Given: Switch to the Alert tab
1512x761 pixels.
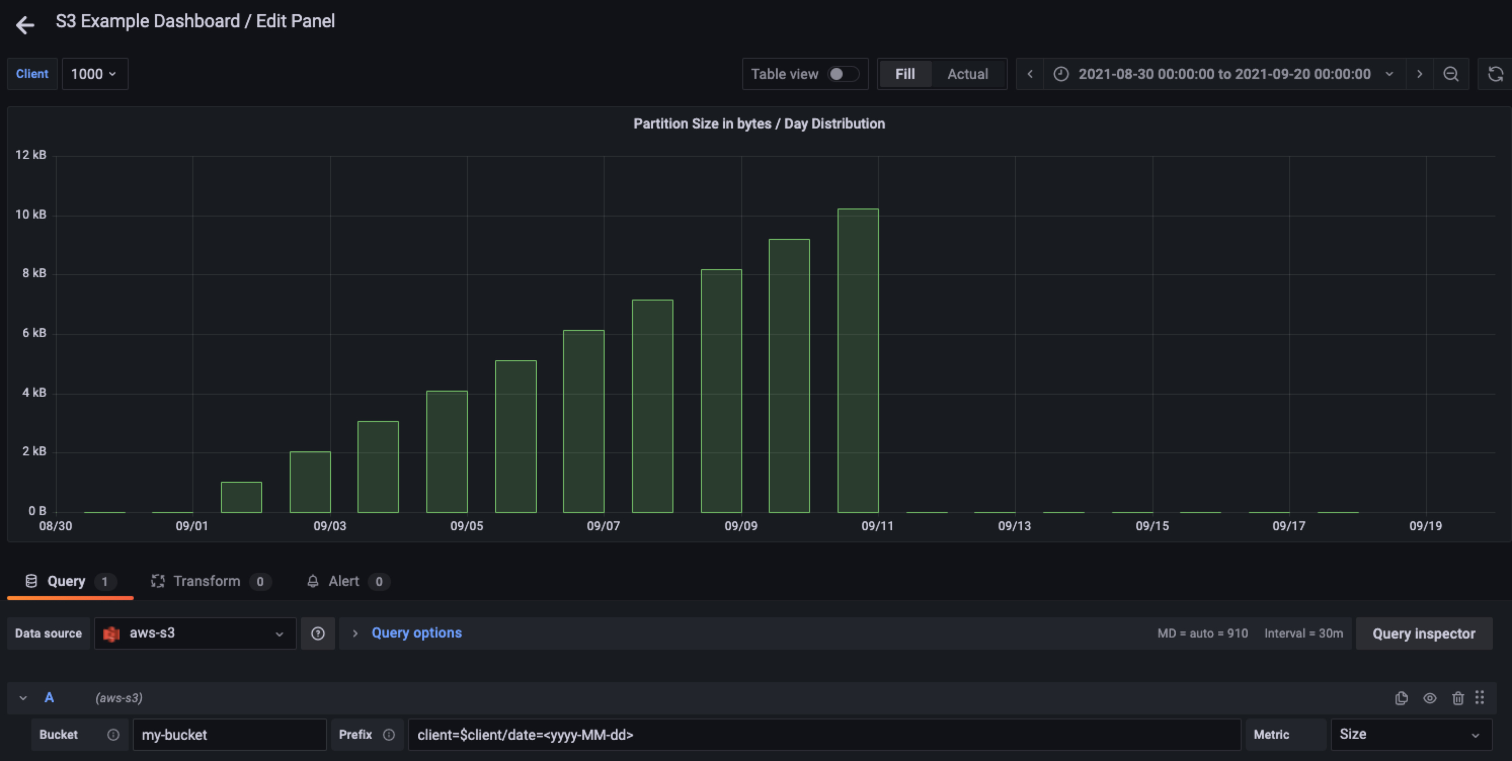Looking at the screenshot, I should tap(344, 581).
